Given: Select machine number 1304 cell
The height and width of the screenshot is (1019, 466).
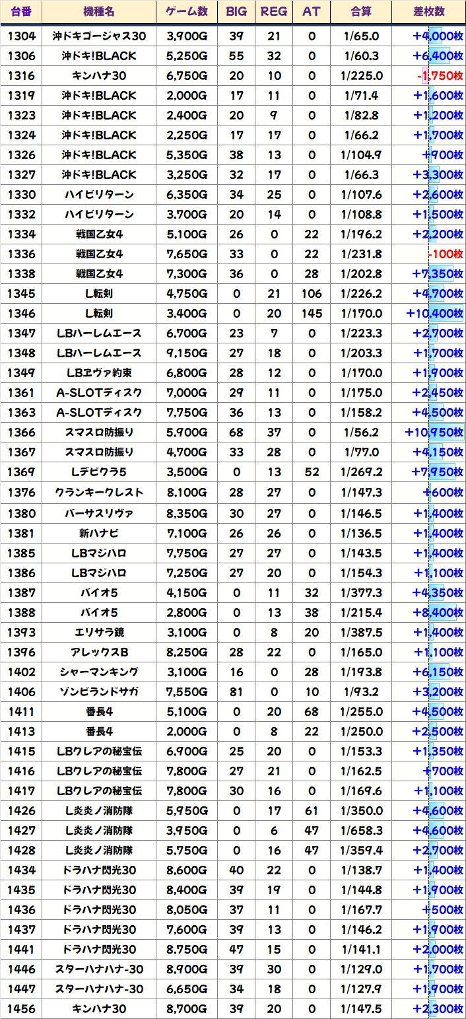Looking at the screenshot, I should pyautogui.click(x=22, y=36).
